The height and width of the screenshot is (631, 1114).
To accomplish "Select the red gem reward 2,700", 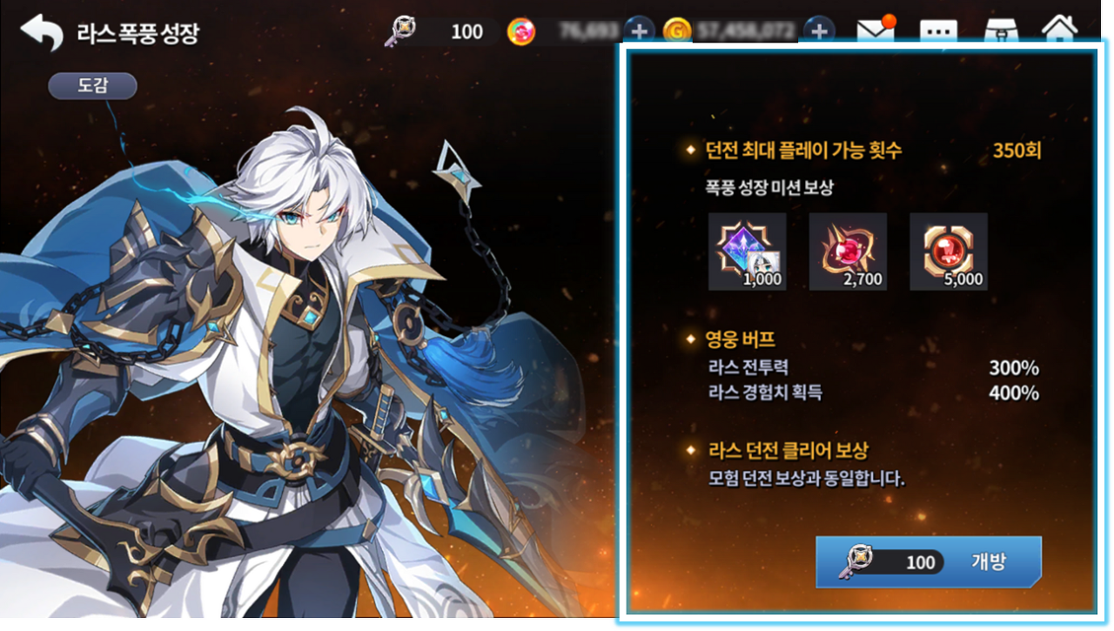I will coord(849,252).
